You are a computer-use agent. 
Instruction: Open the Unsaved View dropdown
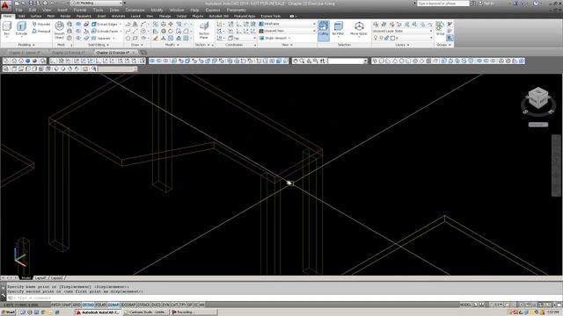[288, 31]
